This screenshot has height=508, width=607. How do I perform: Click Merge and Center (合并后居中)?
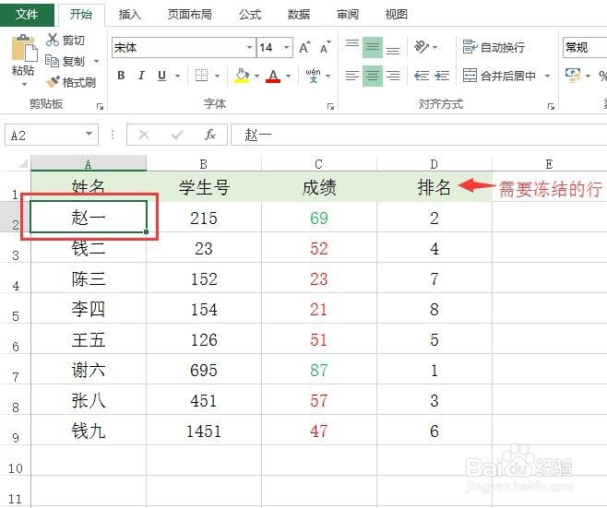coord(499,76)
